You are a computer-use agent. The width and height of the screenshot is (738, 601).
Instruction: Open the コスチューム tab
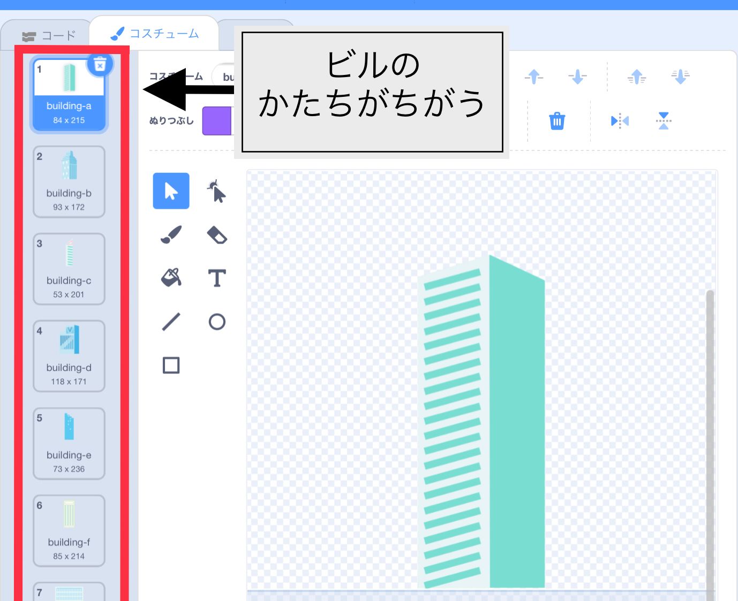pos(155,33)
